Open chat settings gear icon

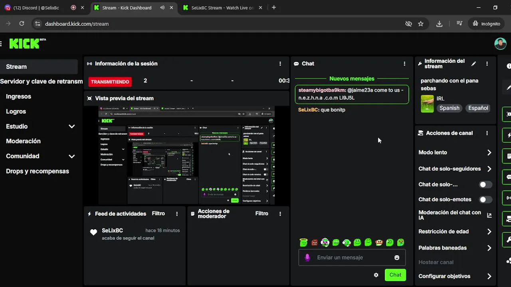click(x=376, y=275)
